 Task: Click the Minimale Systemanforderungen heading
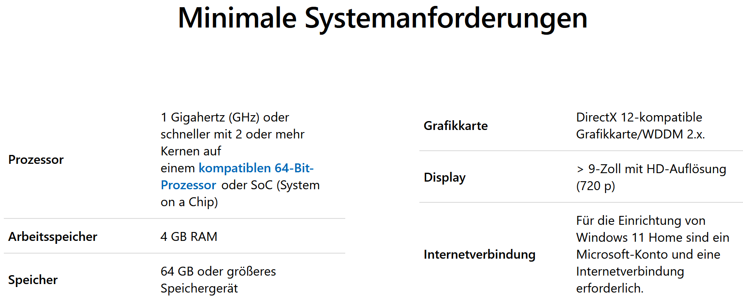click(383, 19)
